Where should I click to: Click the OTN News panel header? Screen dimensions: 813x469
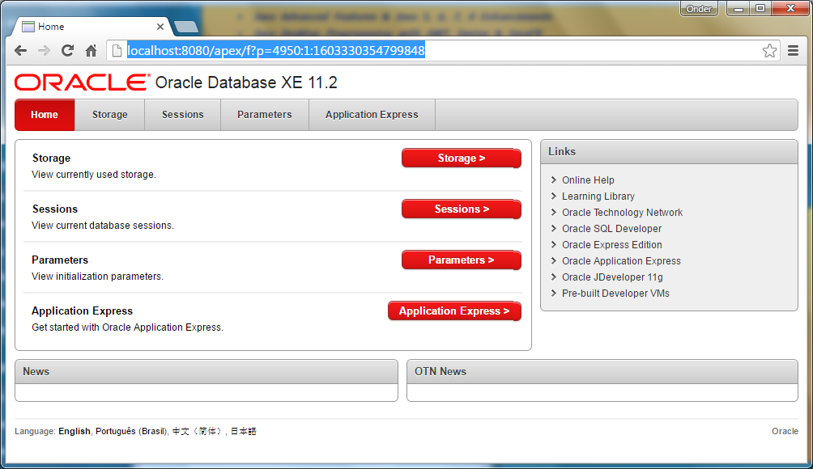click(602, 372)
